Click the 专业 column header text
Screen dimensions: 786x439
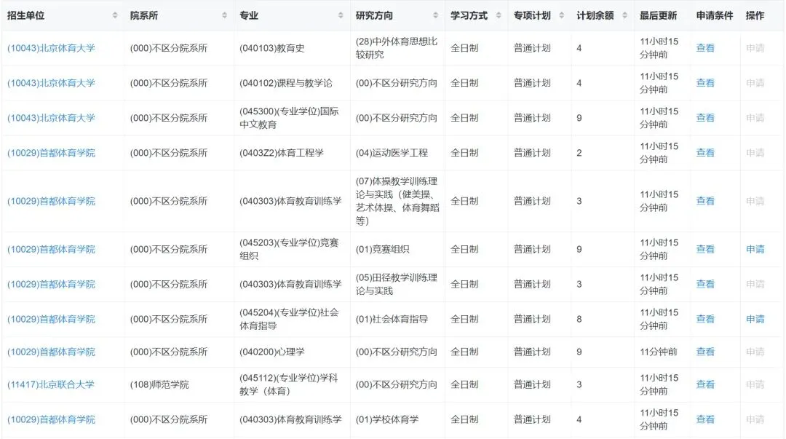pos(249,15)
